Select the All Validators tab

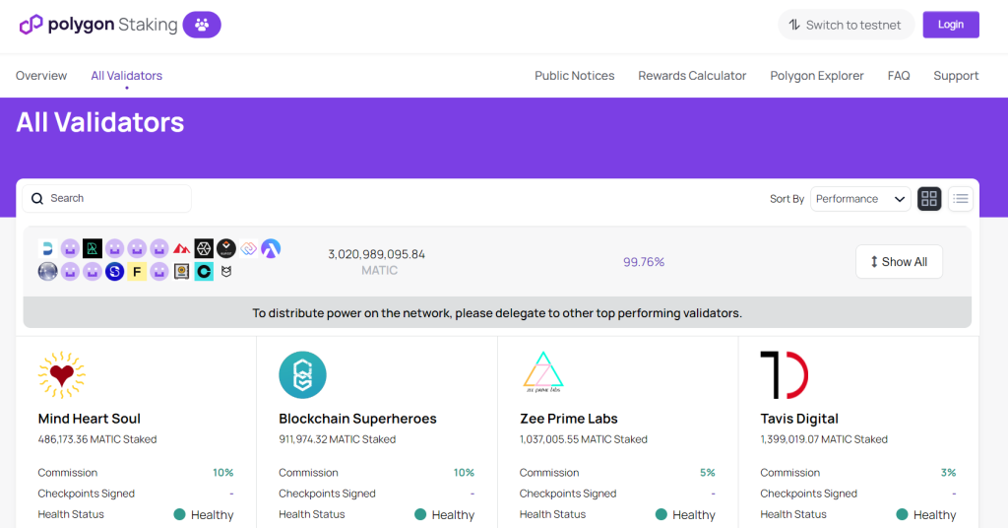pos(126,76)
